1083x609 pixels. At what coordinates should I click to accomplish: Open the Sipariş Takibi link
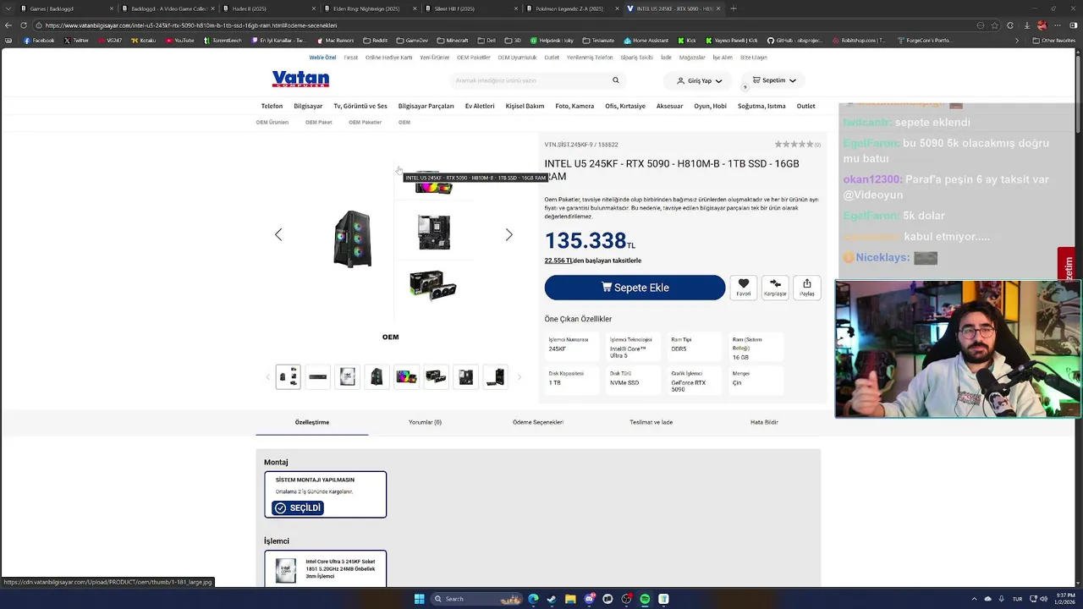click(636, 58)
